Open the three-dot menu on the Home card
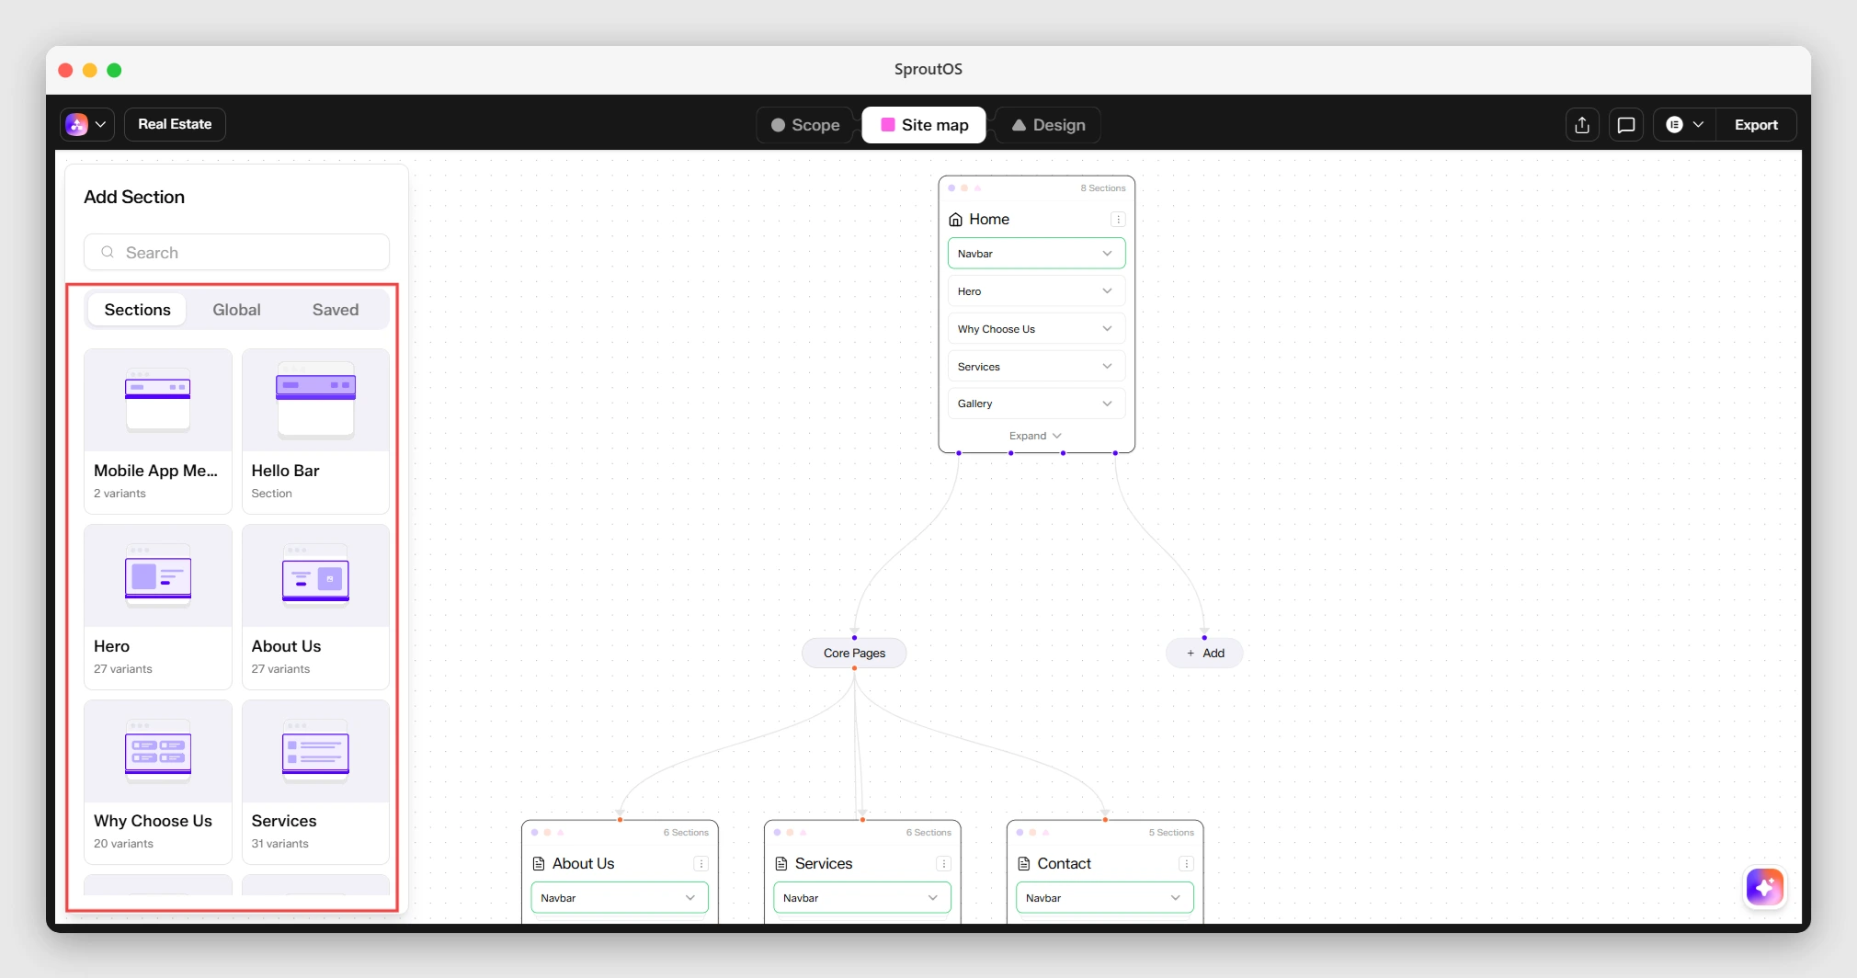This screenshot has width=1857, height=978. tap(1118, 219)
